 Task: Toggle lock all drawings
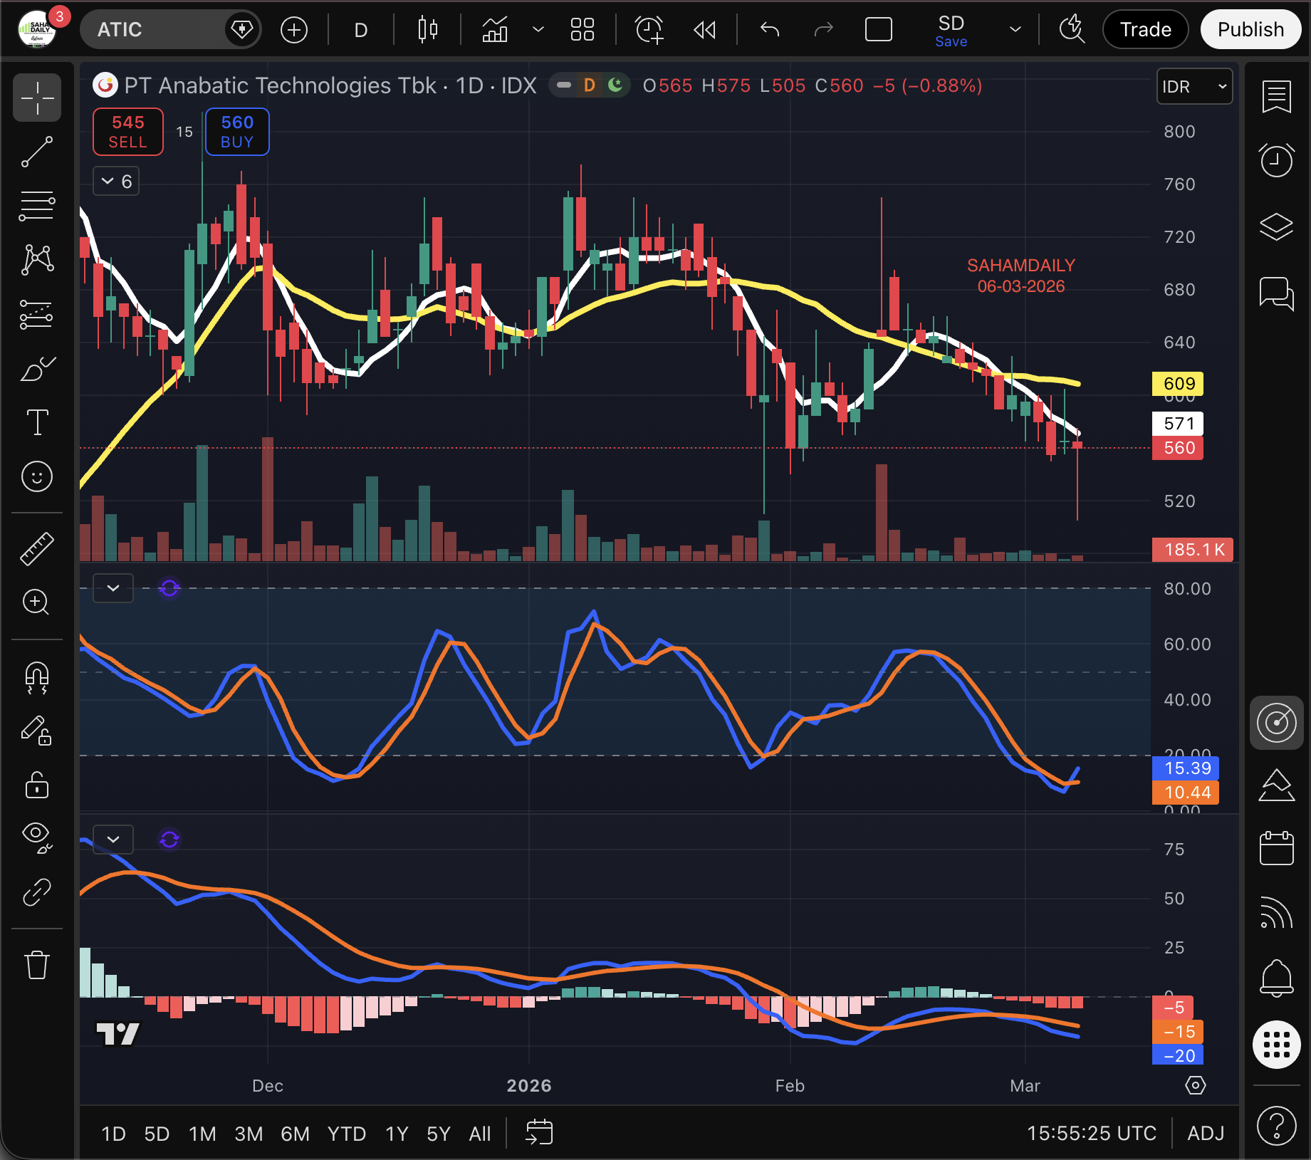click(x=37, y=785)
